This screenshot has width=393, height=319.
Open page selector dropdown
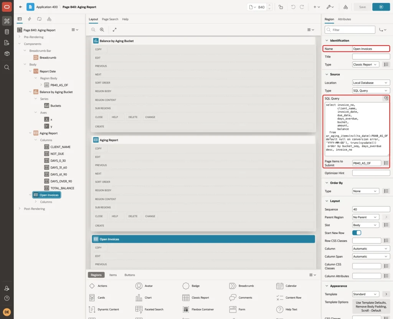click(253, 7)
